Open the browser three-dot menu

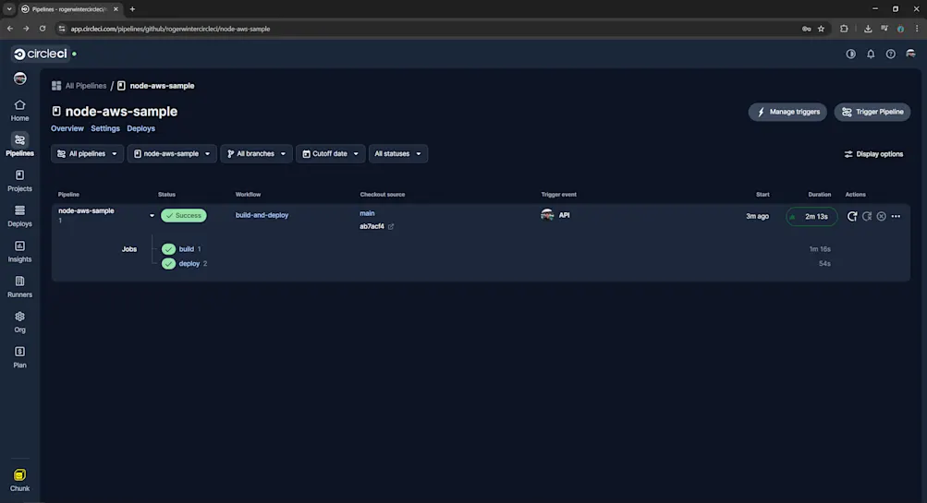(917, 29)
